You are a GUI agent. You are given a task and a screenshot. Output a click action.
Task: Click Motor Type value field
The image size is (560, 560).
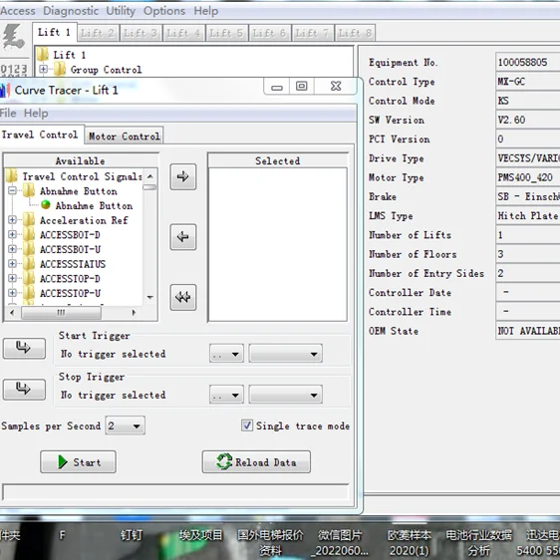pos(528,177)
